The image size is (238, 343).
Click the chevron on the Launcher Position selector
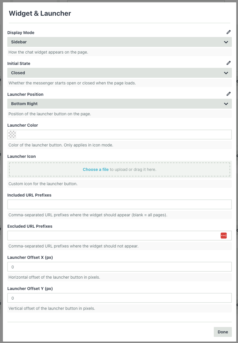226,104
